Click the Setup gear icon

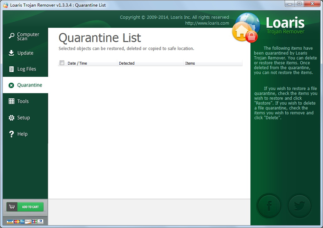(x=11, y=117)
